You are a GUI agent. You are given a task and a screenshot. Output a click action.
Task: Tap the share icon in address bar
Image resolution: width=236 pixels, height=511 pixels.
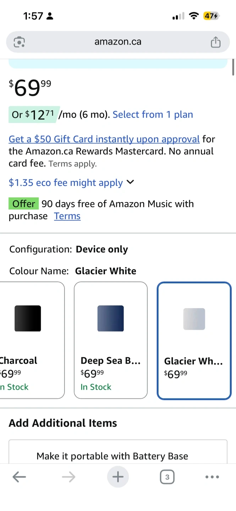[215, 42]
